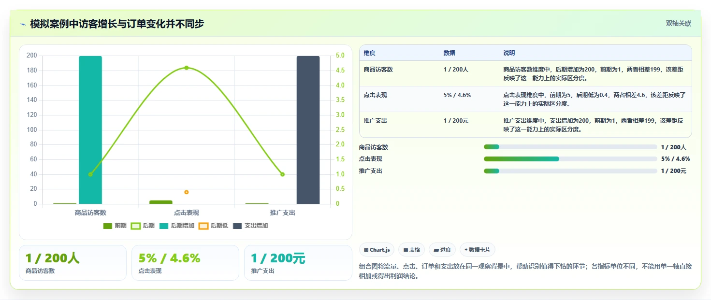711x300 pixels.
Task: Click the line point above 商品访客数
Action: (x=90, y=174)
